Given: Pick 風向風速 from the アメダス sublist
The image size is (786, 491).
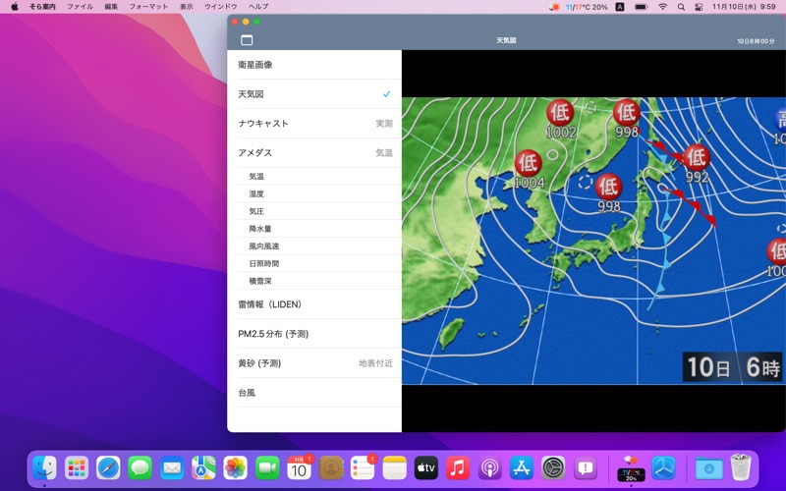Looking at the screenshot, I should [x=263, y=246].
